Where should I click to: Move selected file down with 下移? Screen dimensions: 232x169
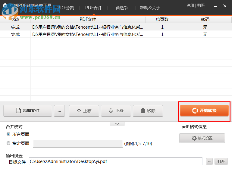tap(116, 110)
